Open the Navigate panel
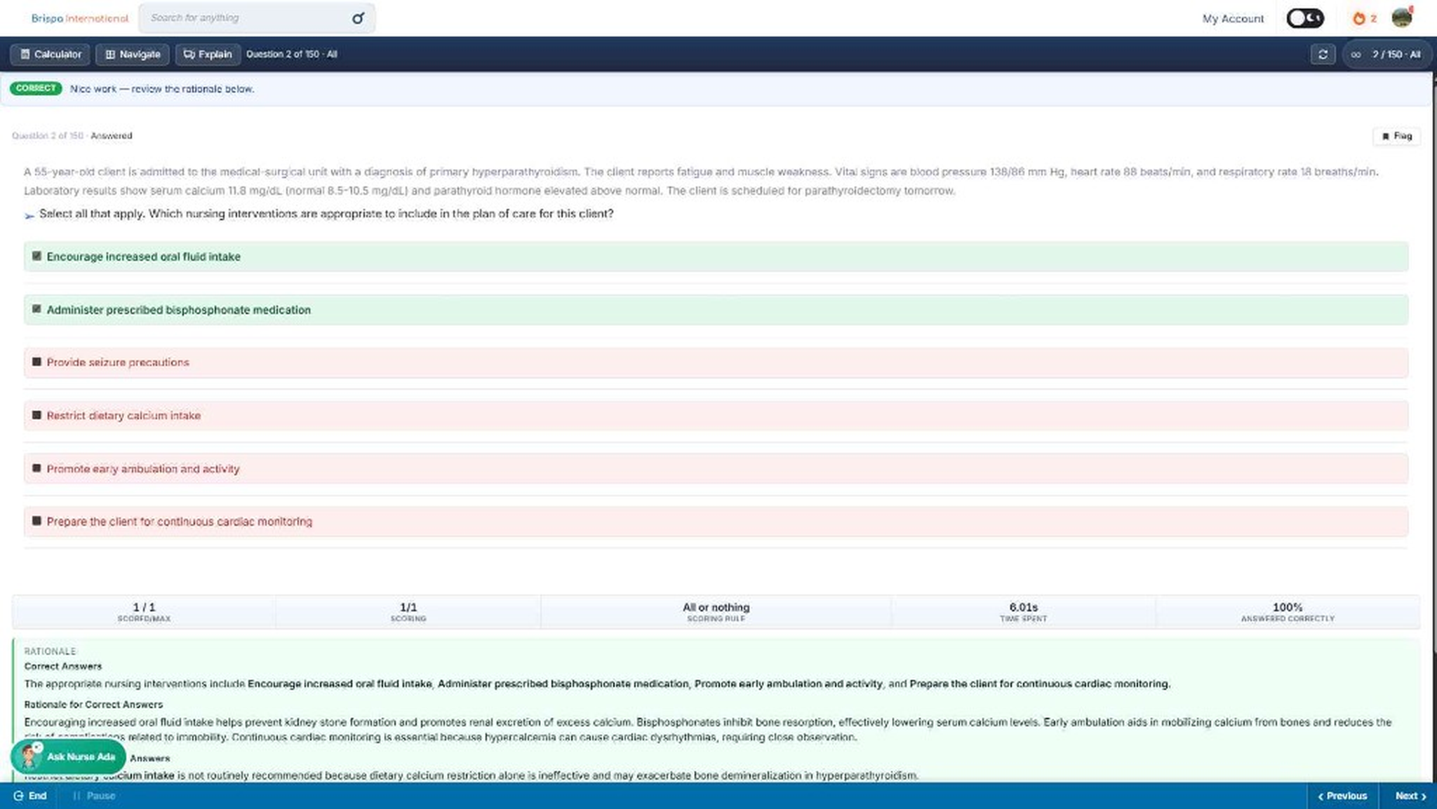The image size is (1437, 809). tap(133, 54)
